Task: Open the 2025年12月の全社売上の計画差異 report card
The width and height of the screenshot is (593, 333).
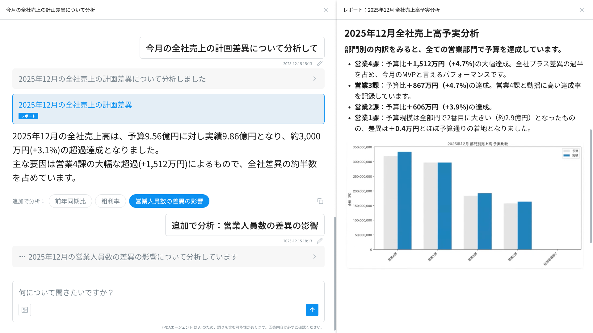Action: 168,105
